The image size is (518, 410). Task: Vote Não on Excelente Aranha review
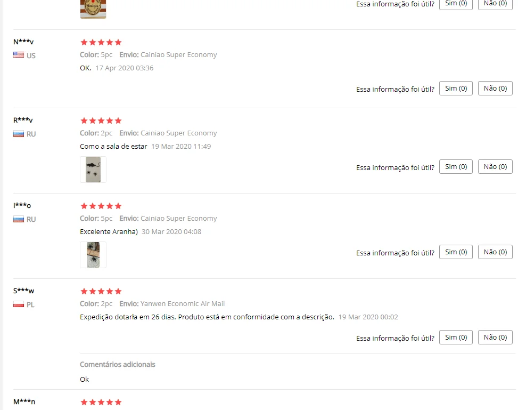click(495, 252)
